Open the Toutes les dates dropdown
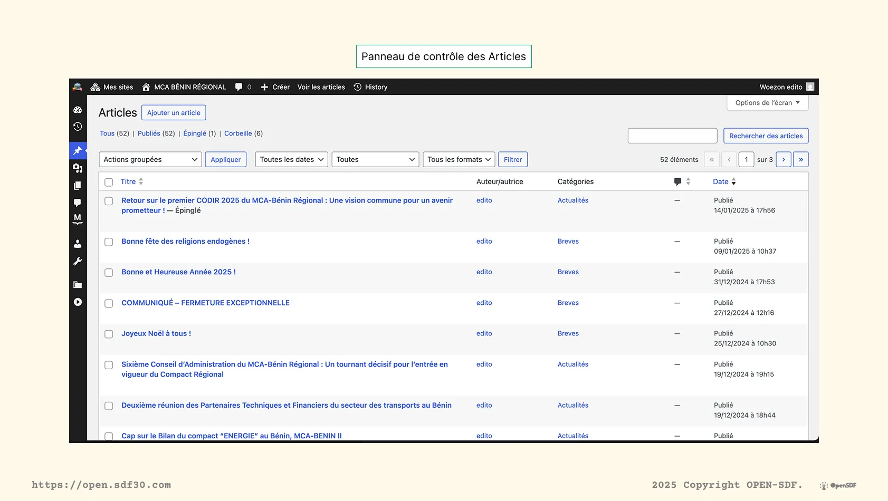 click(291, 159)
